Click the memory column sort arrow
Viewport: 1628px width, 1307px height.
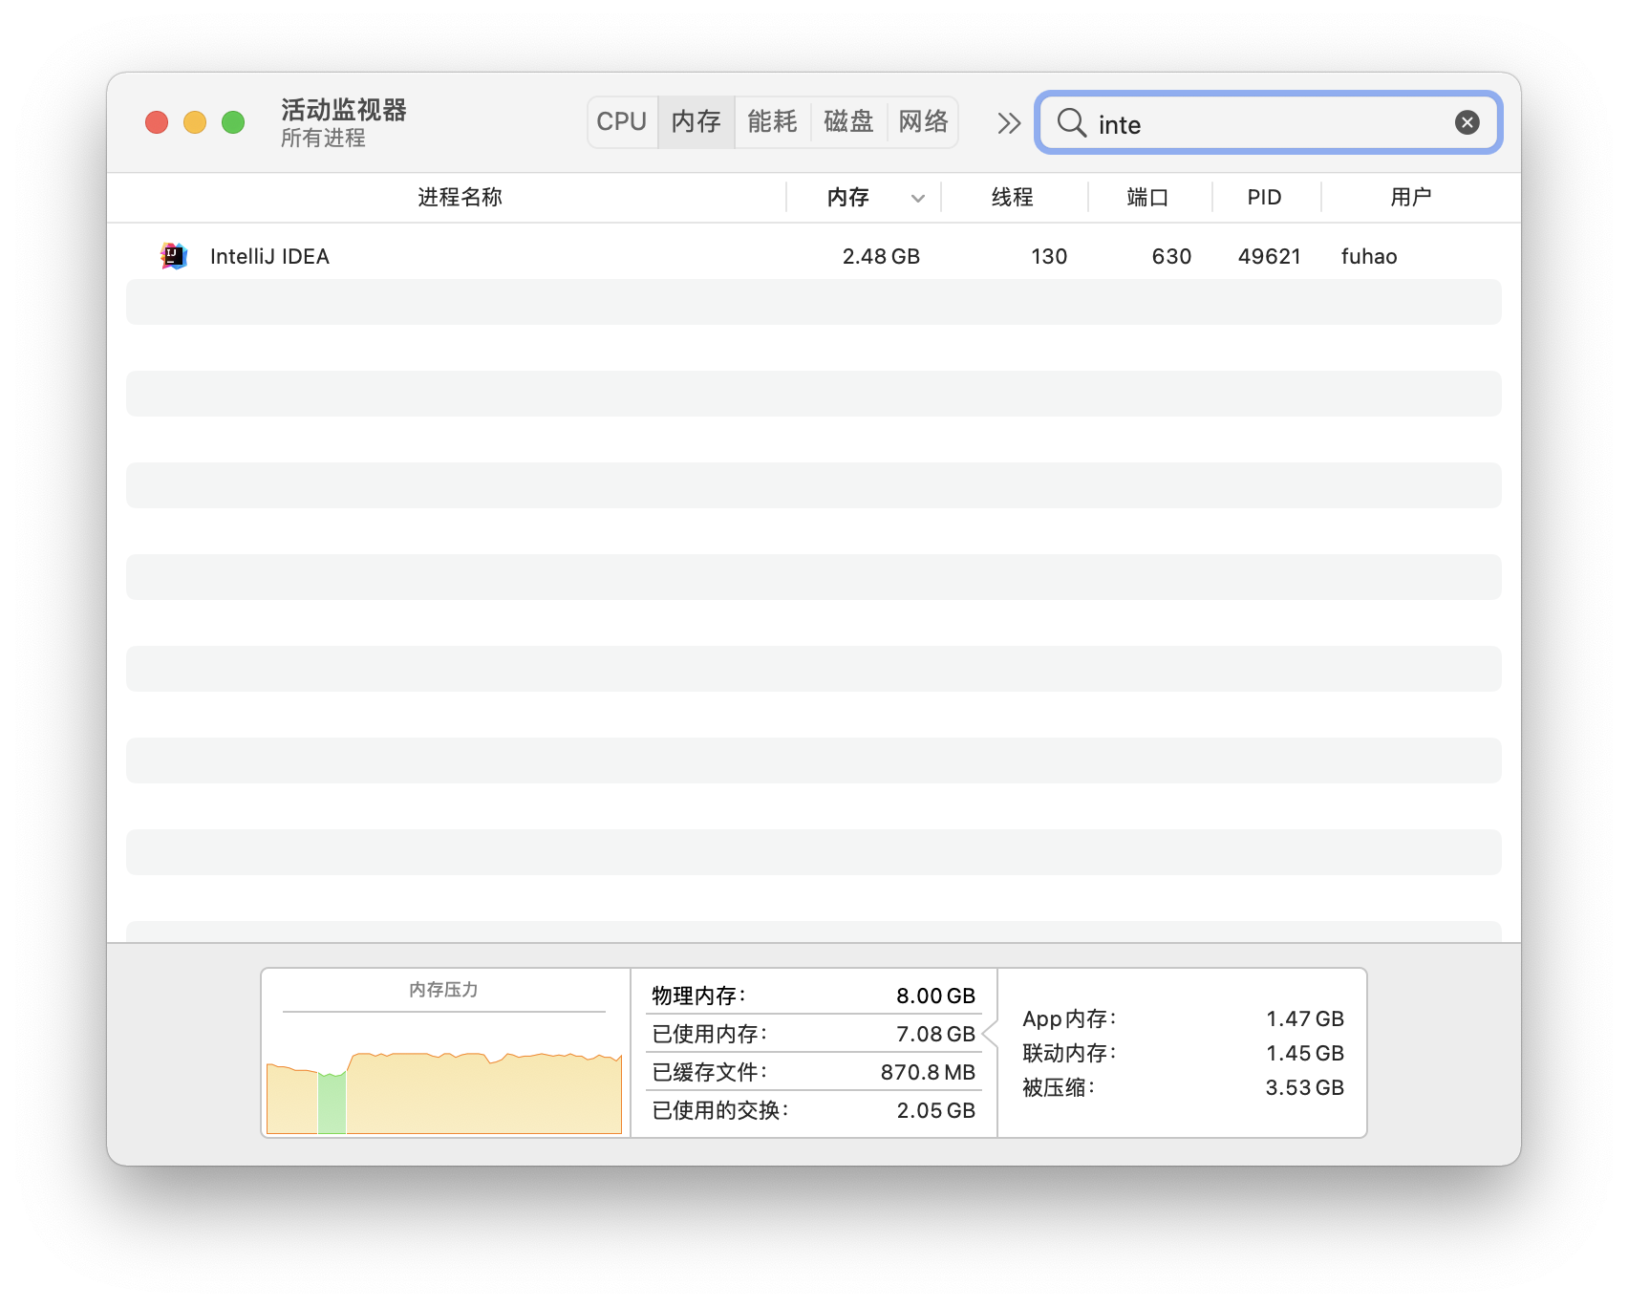click(x=917, y=199)
